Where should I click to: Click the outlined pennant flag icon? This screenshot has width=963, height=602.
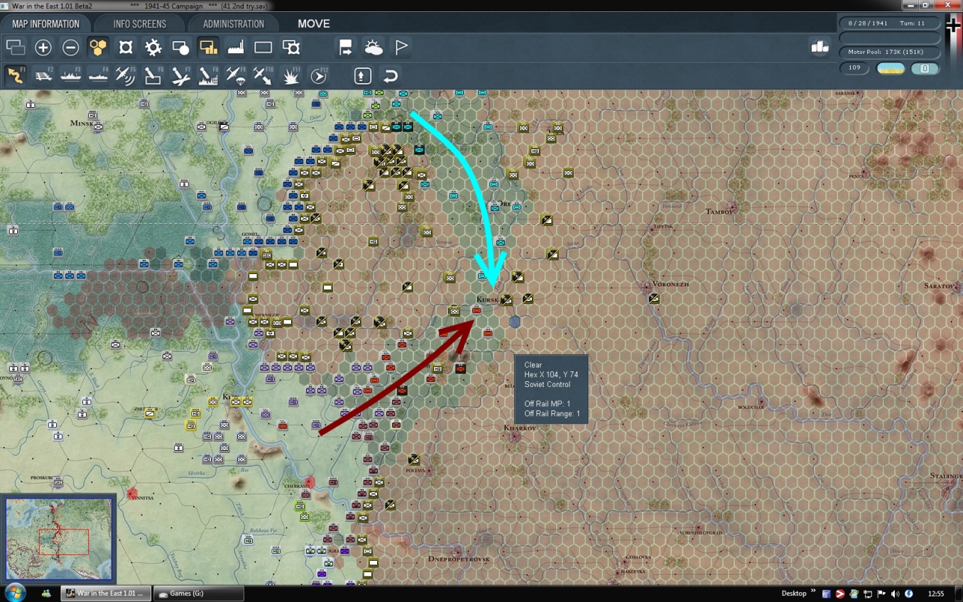coord(401,48)
